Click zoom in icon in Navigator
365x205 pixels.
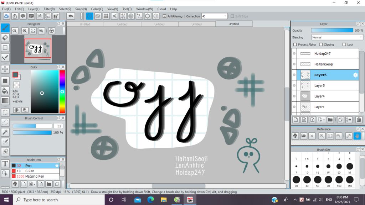pos(25,31)
